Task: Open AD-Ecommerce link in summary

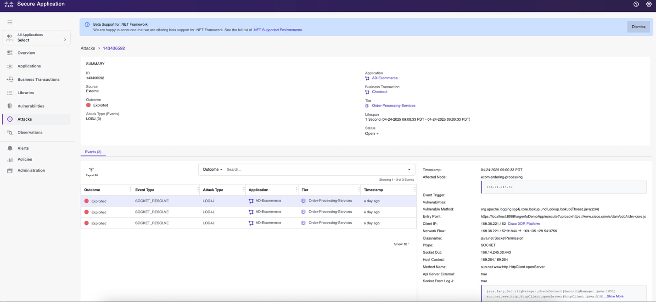Action: [385, 78]
